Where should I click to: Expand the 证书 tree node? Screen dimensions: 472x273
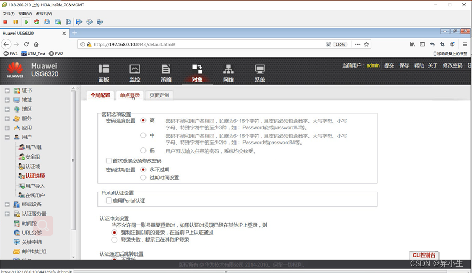click(7, 90)
